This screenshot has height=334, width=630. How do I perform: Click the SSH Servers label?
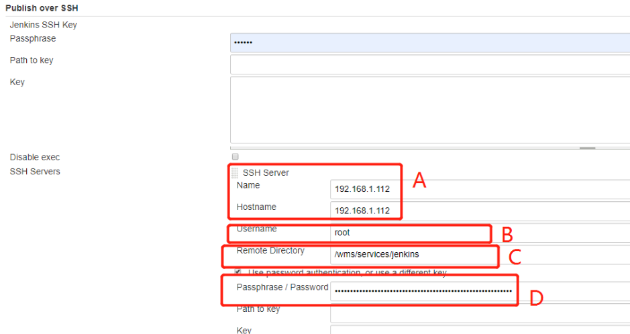pyautogui.click(x=35, y=172)
